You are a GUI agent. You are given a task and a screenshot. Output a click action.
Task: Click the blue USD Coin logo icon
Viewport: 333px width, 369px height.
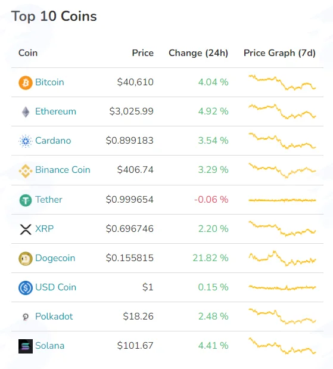click(x=26, y=288)
